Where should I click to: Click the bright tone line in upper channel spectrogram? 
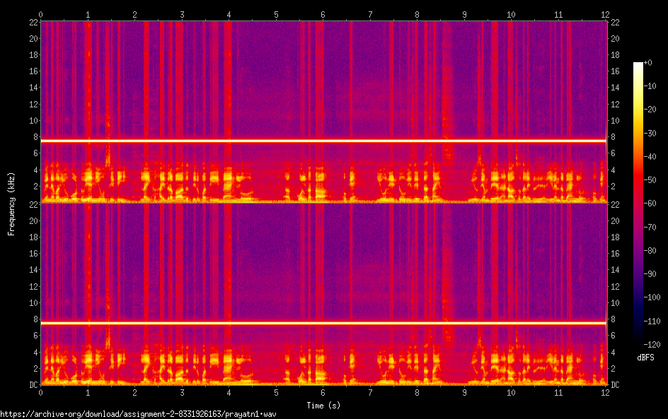323,141
